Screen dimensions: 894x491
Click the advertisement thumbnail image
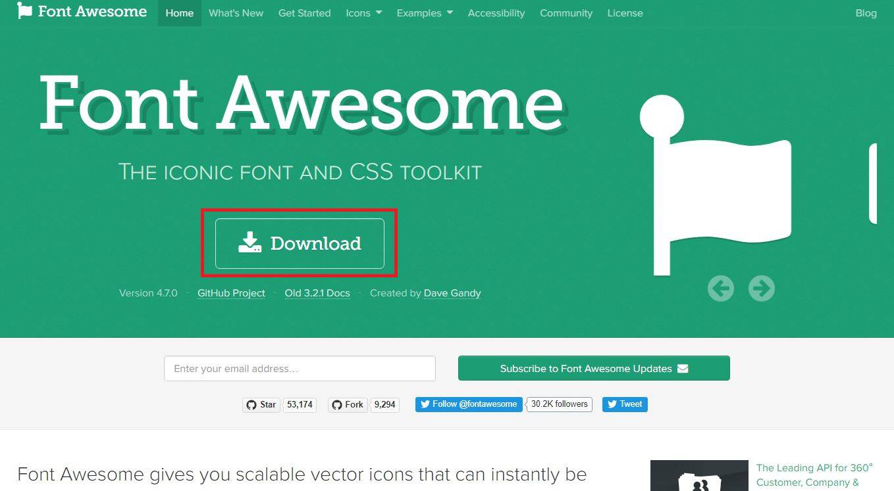click(699, 476)
